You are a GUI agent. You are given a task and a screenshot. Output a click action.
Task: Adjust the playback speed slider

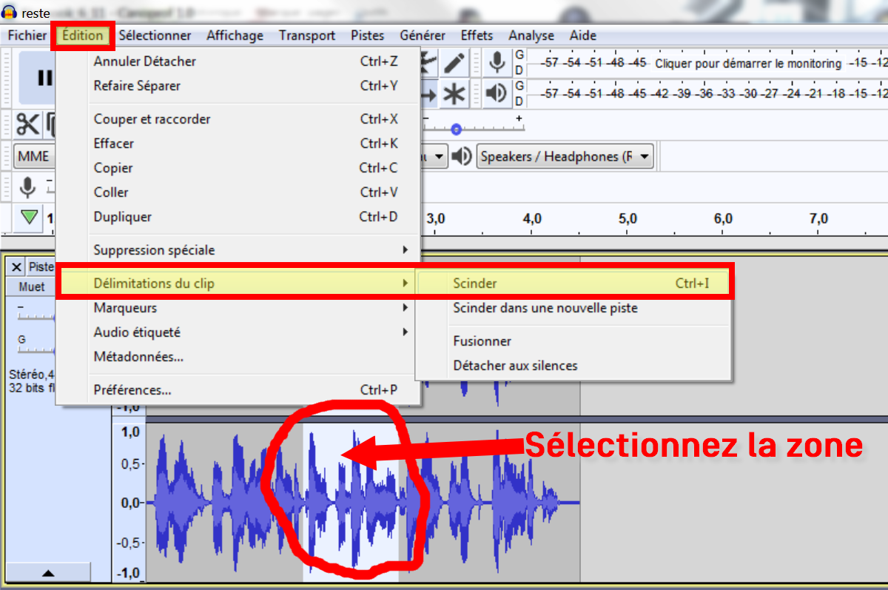point(457,130)
